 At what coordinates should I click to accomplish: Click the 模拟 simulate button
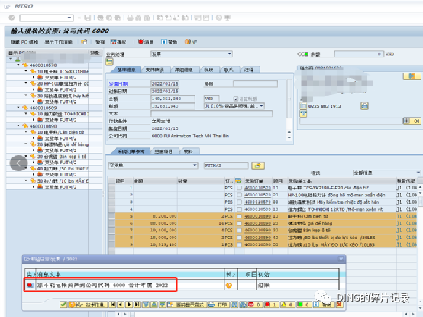[118, 42]
